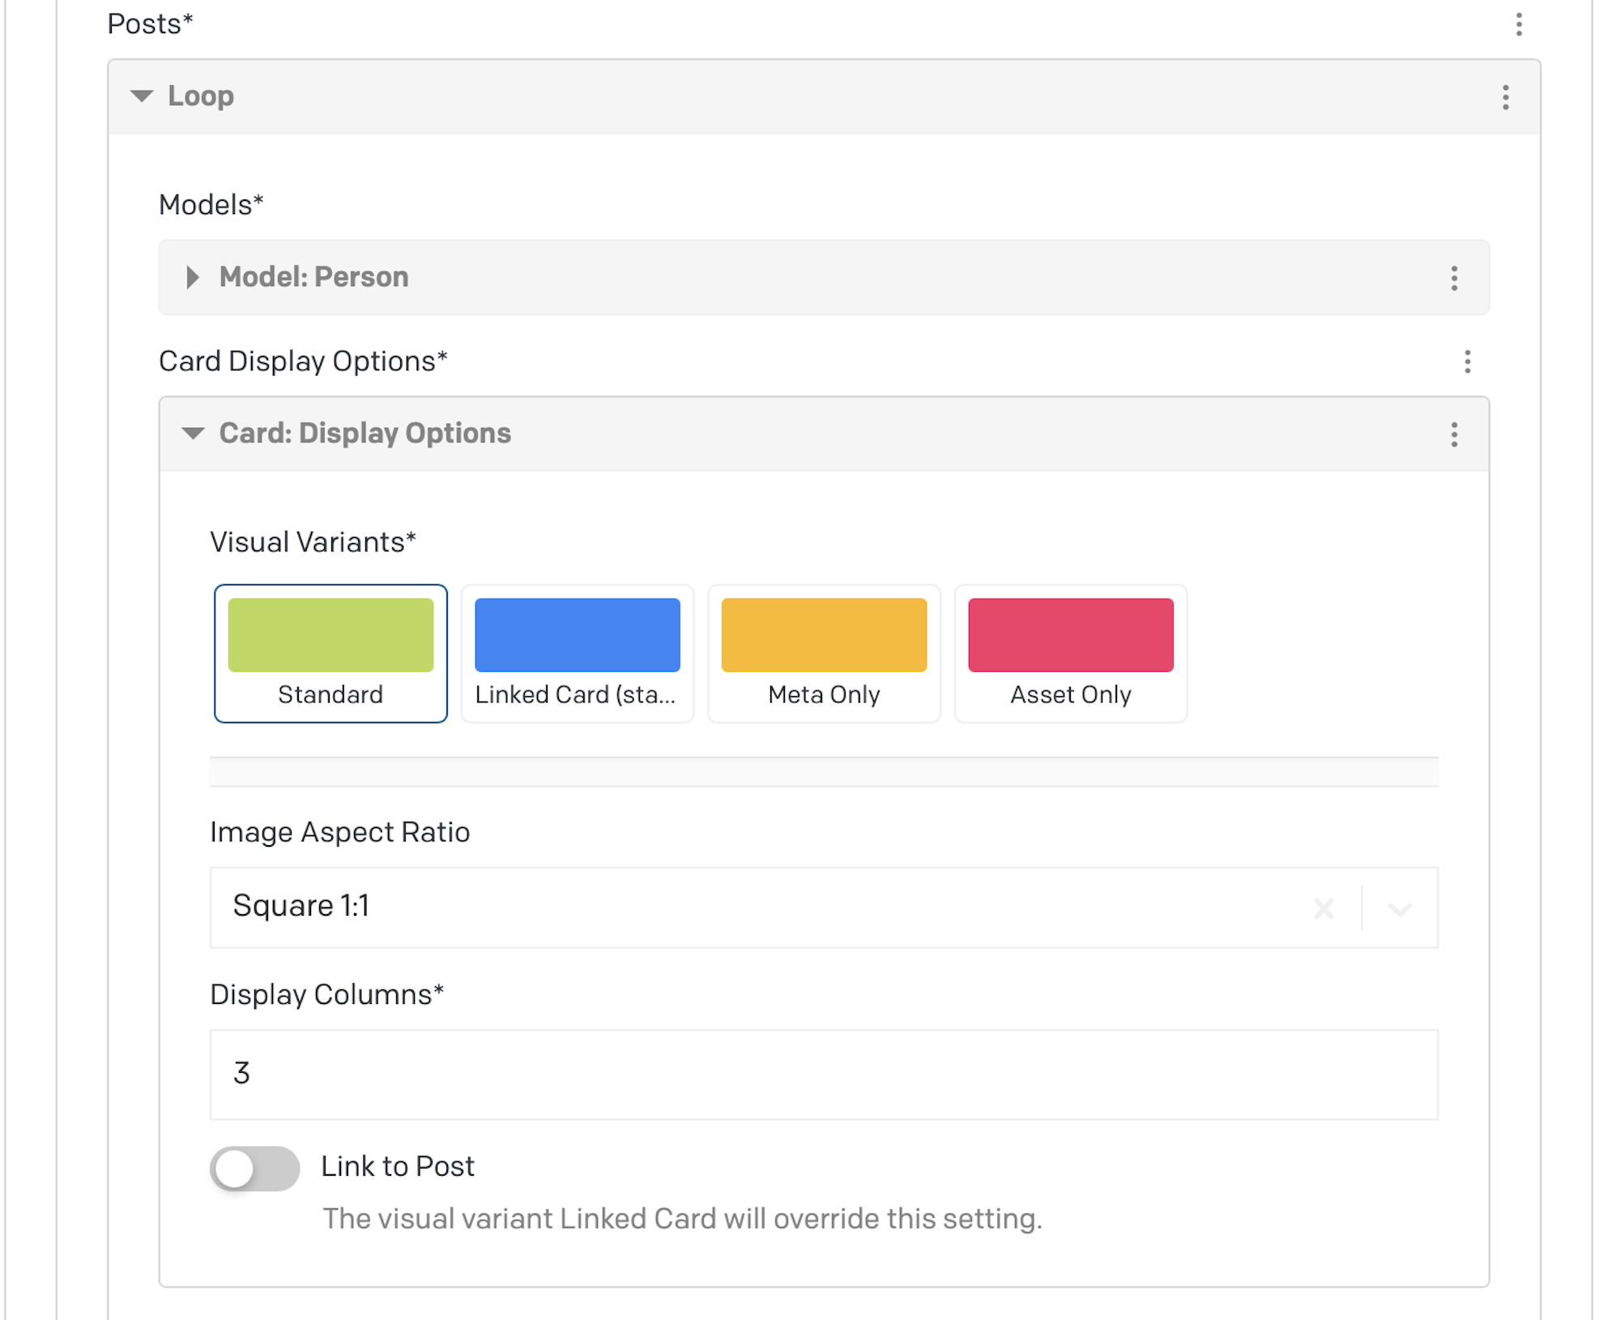Click the Link to Post label
1620x1320 pixels.
pos(398,1166)
